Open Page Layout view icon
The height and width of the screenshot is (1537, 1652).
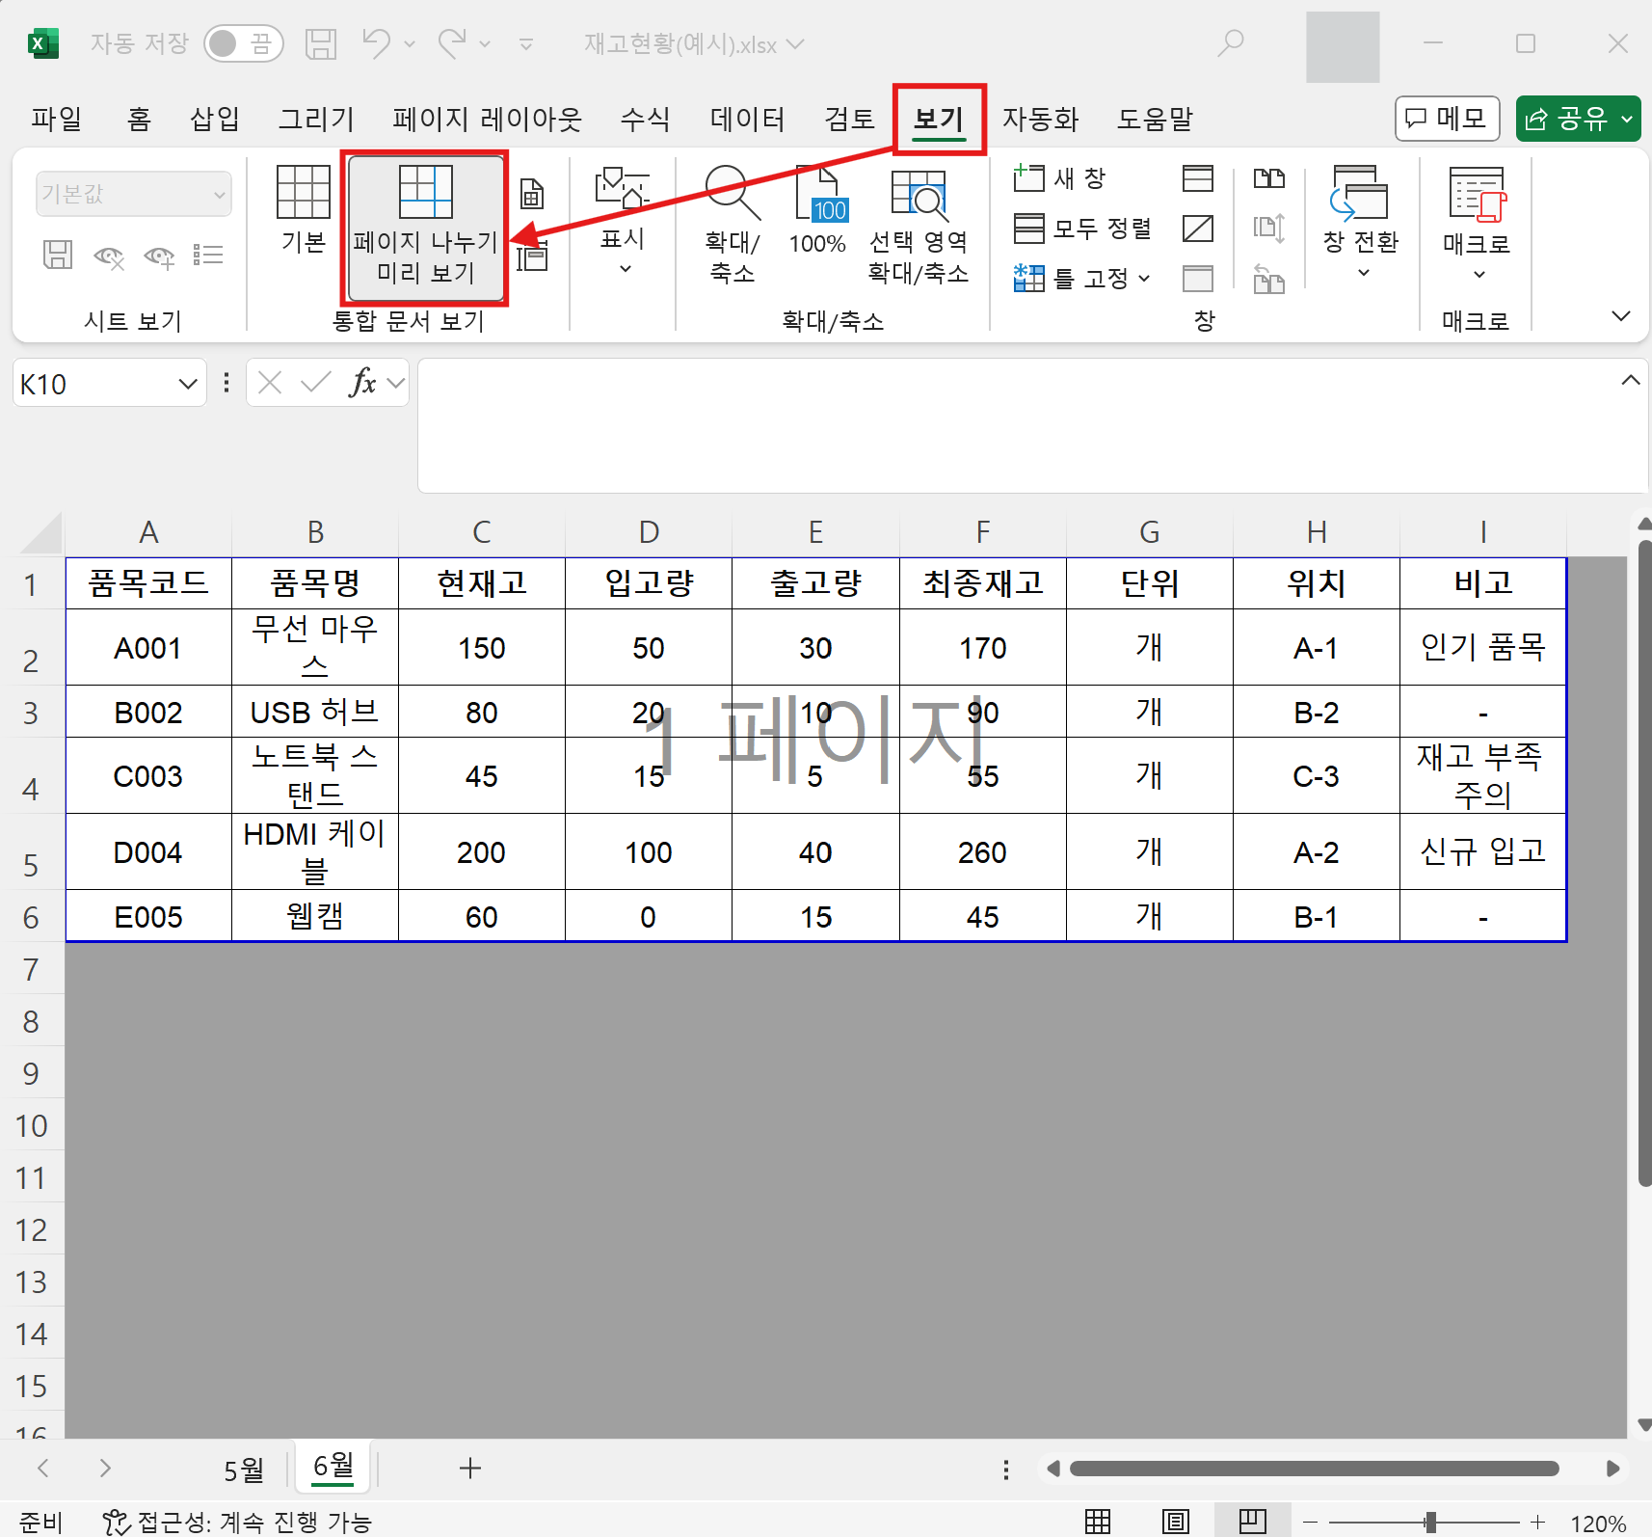pos(532,194)
